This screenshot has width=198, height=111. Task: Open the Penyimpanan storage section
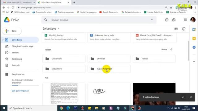click(x=20, y=74)
